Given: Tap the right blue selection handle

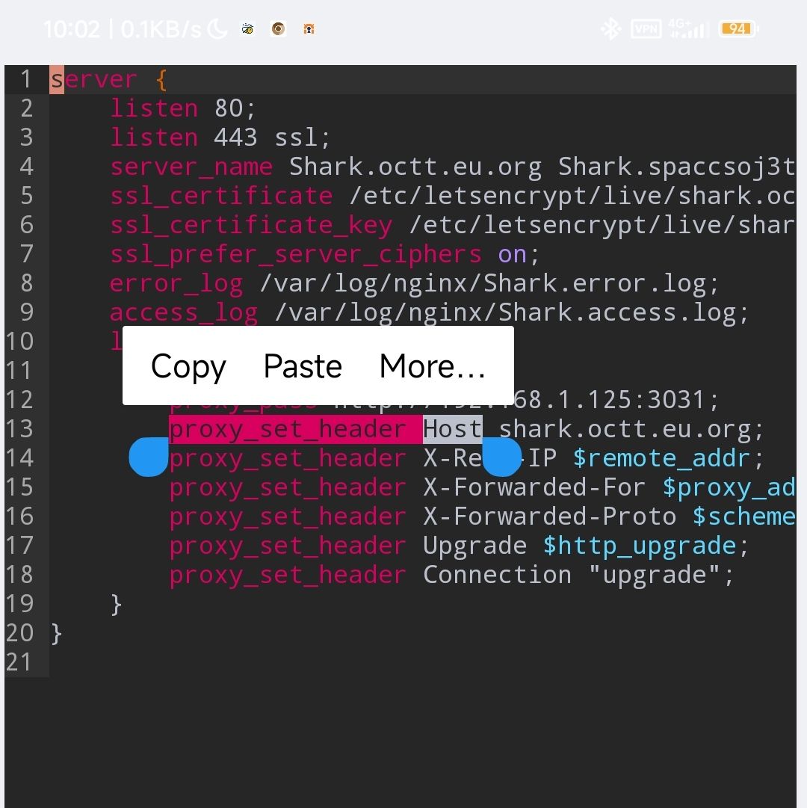Looking at the screenshot, I should pyautogui.click(x=501, y=457).
